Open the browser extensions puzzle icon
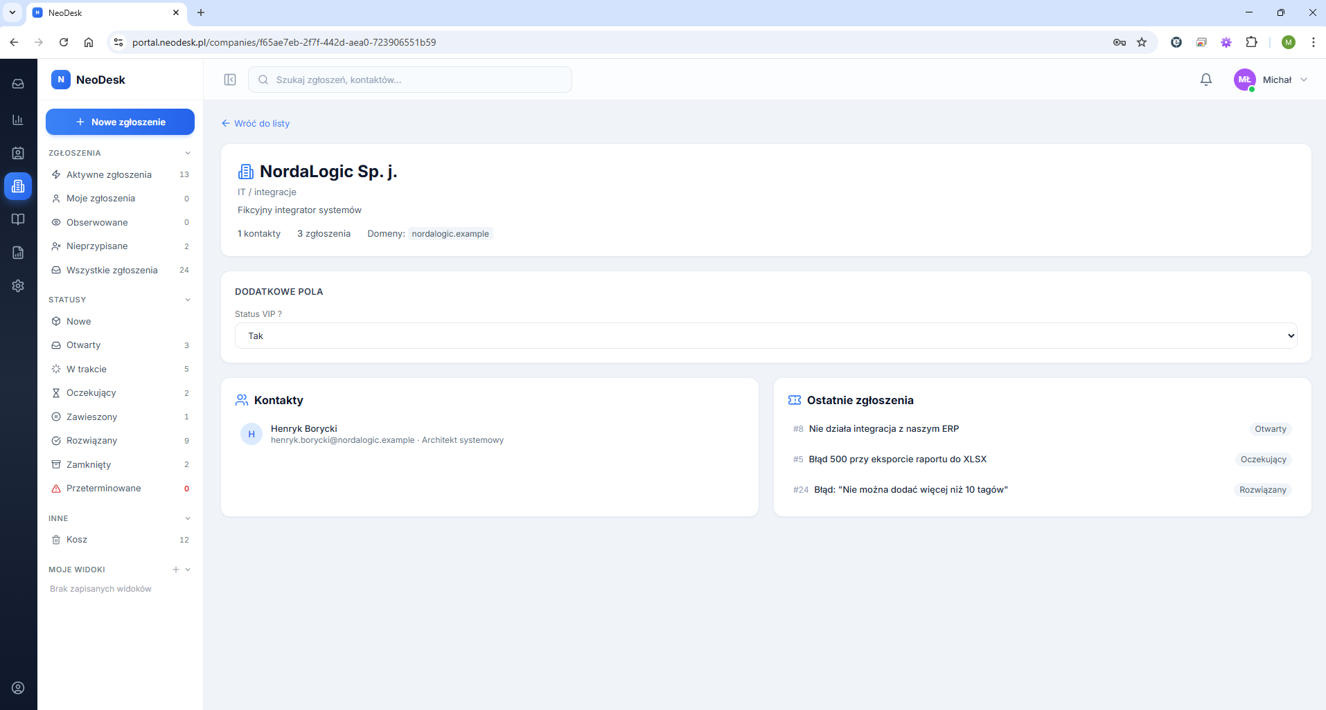 click(x=1251, y=42)
